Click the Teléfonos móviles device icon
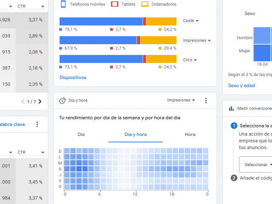 pyautogui.click(x=63, y=4)
